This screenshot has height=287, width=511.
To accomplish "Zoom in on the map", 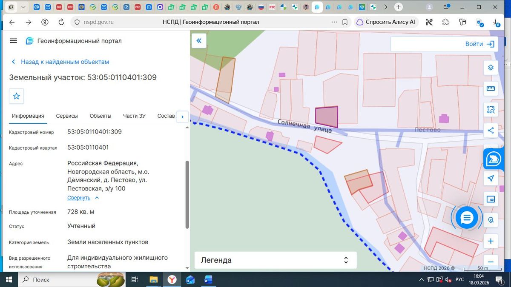I will 491,241.
